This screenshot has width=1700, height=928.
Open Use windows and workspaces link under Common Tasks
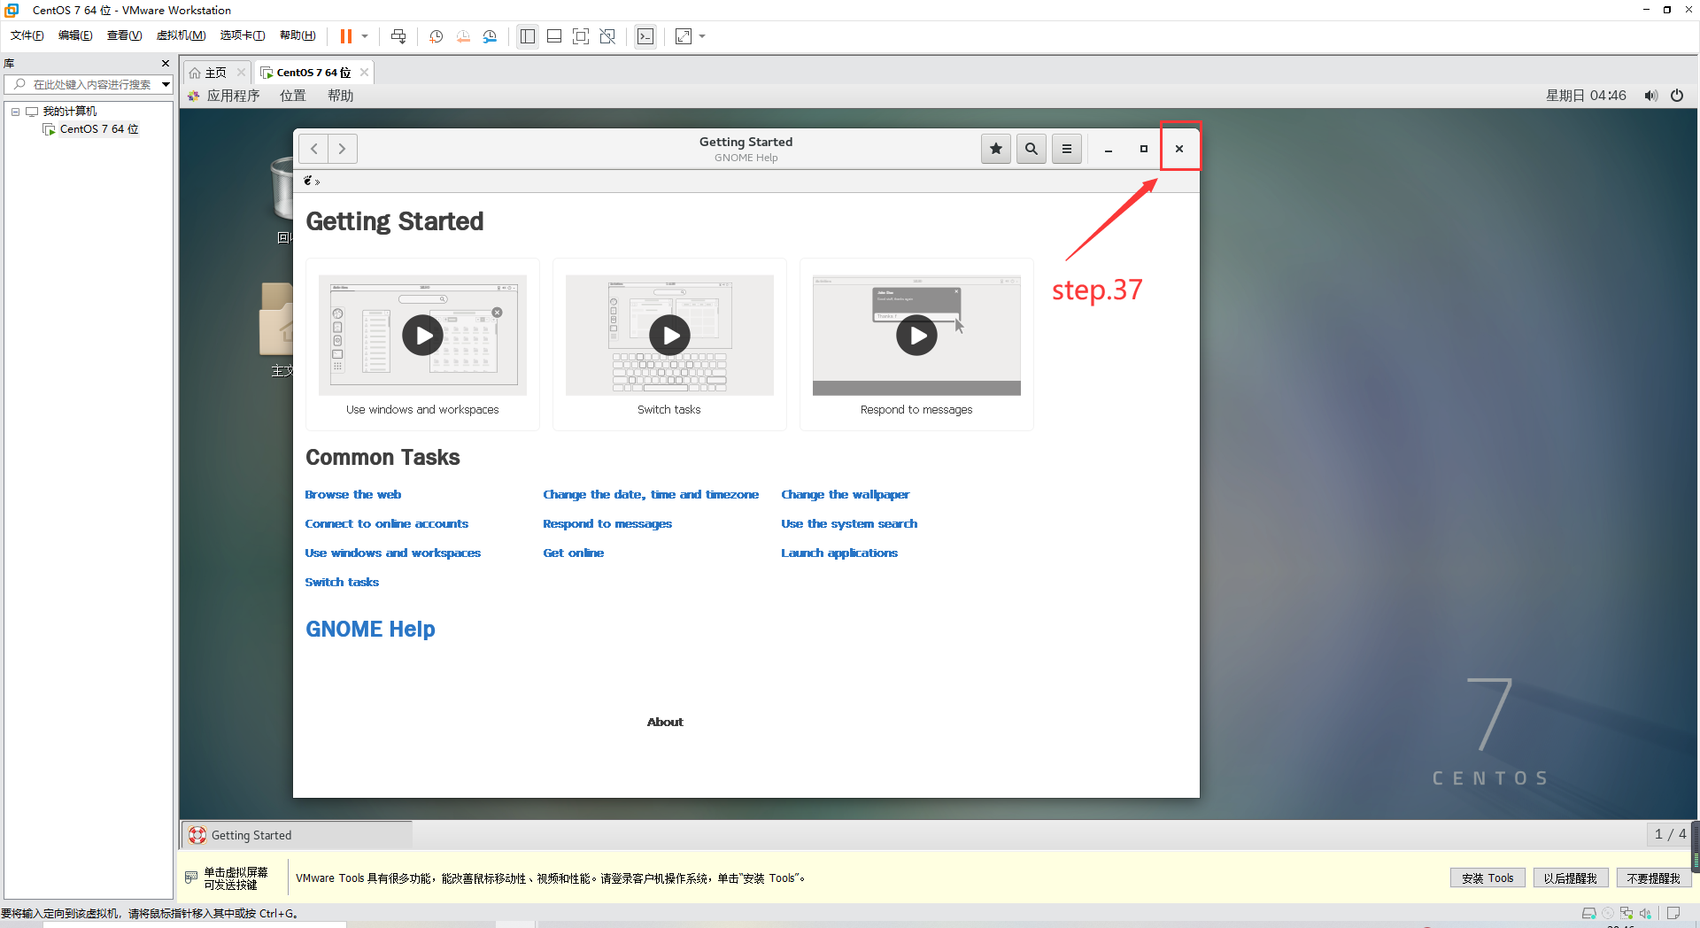[x=393, y=553]
